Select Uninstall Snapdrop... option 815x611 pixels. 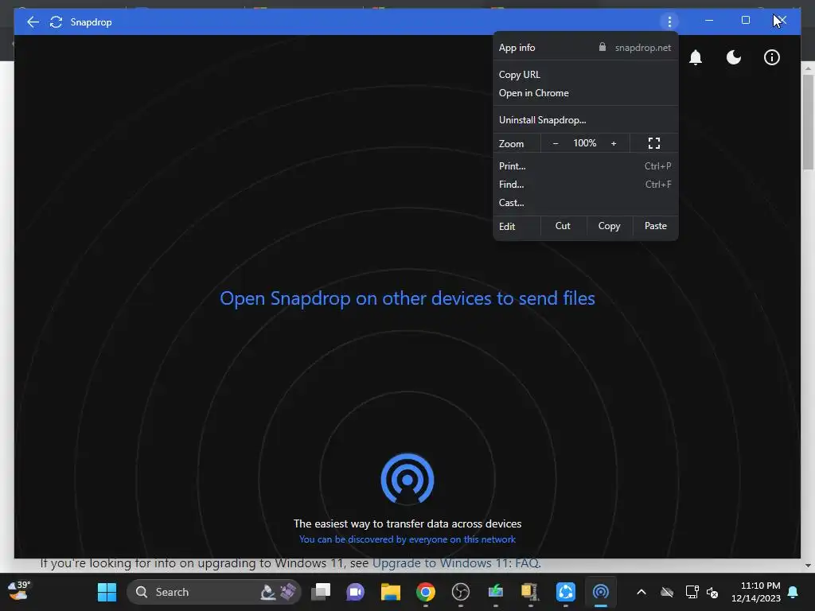coord(585,120)
